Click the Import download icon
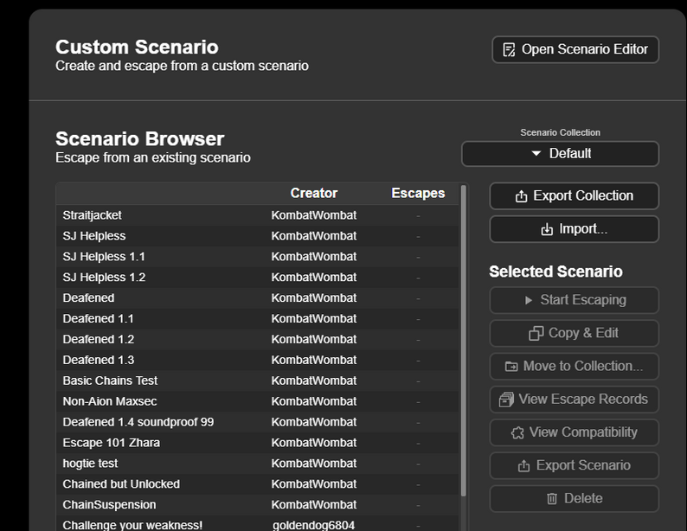Screen dimensions: 687x531 (x=547, y=229)
